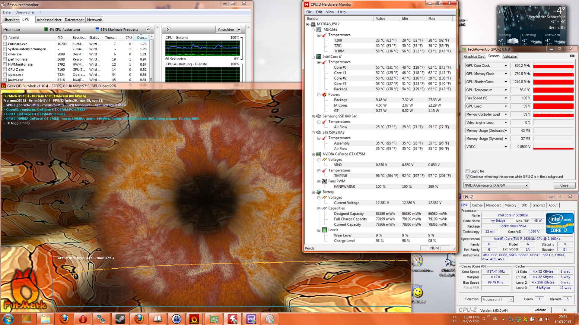This screenshot has height=325, width=579.
Task: Click the power plug tray icon
Action: [532, 319]
